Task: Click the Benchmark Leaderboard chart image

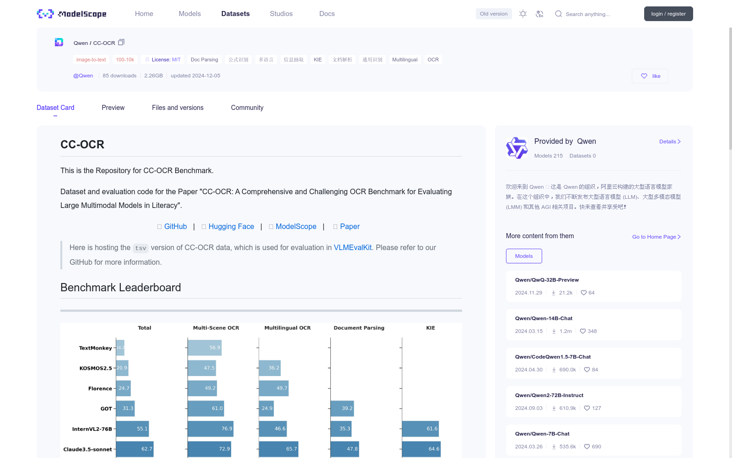Action: point(261,390)
